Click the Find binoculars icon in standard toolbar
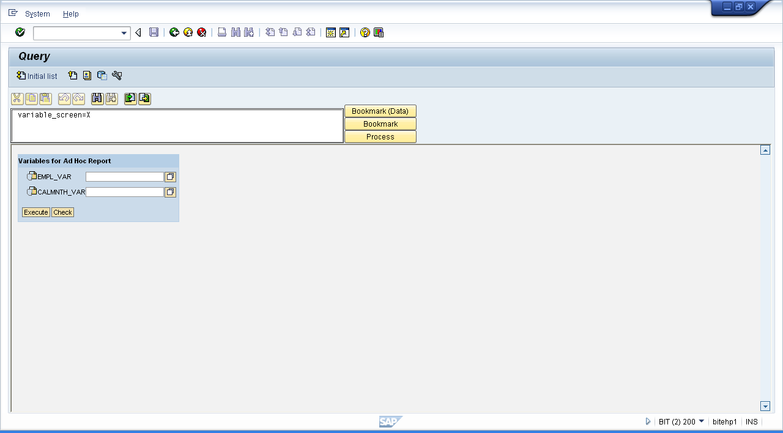The image size is (783, 433). tap(236, 32)
